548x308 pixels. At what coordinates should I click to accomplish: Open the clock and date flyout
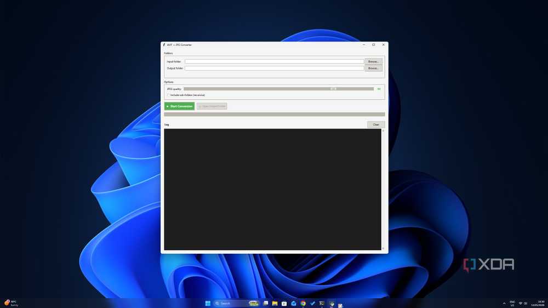pos(538,303)
